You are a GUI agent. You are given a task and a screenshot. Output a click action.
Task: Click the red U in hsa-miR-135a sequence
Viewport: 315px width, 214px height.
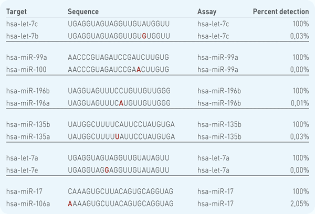point(117,137)
